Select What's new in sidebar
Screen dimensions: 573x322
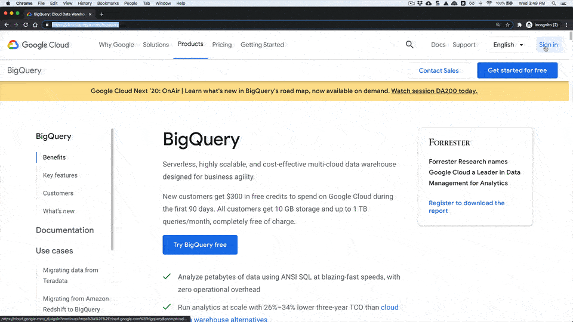point(58,211)
